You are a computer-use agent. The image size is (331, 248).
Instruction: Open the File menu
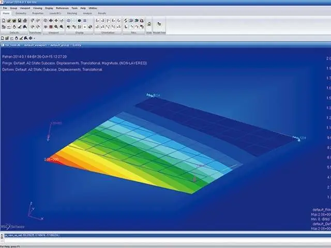point(4,8)
